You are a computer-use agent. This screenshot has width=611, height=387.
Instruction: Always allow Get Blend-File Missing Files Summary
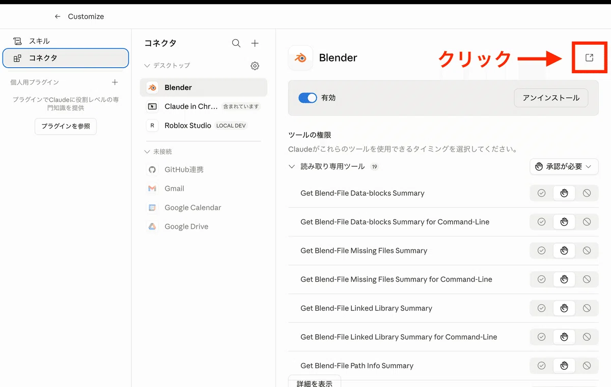541,251
